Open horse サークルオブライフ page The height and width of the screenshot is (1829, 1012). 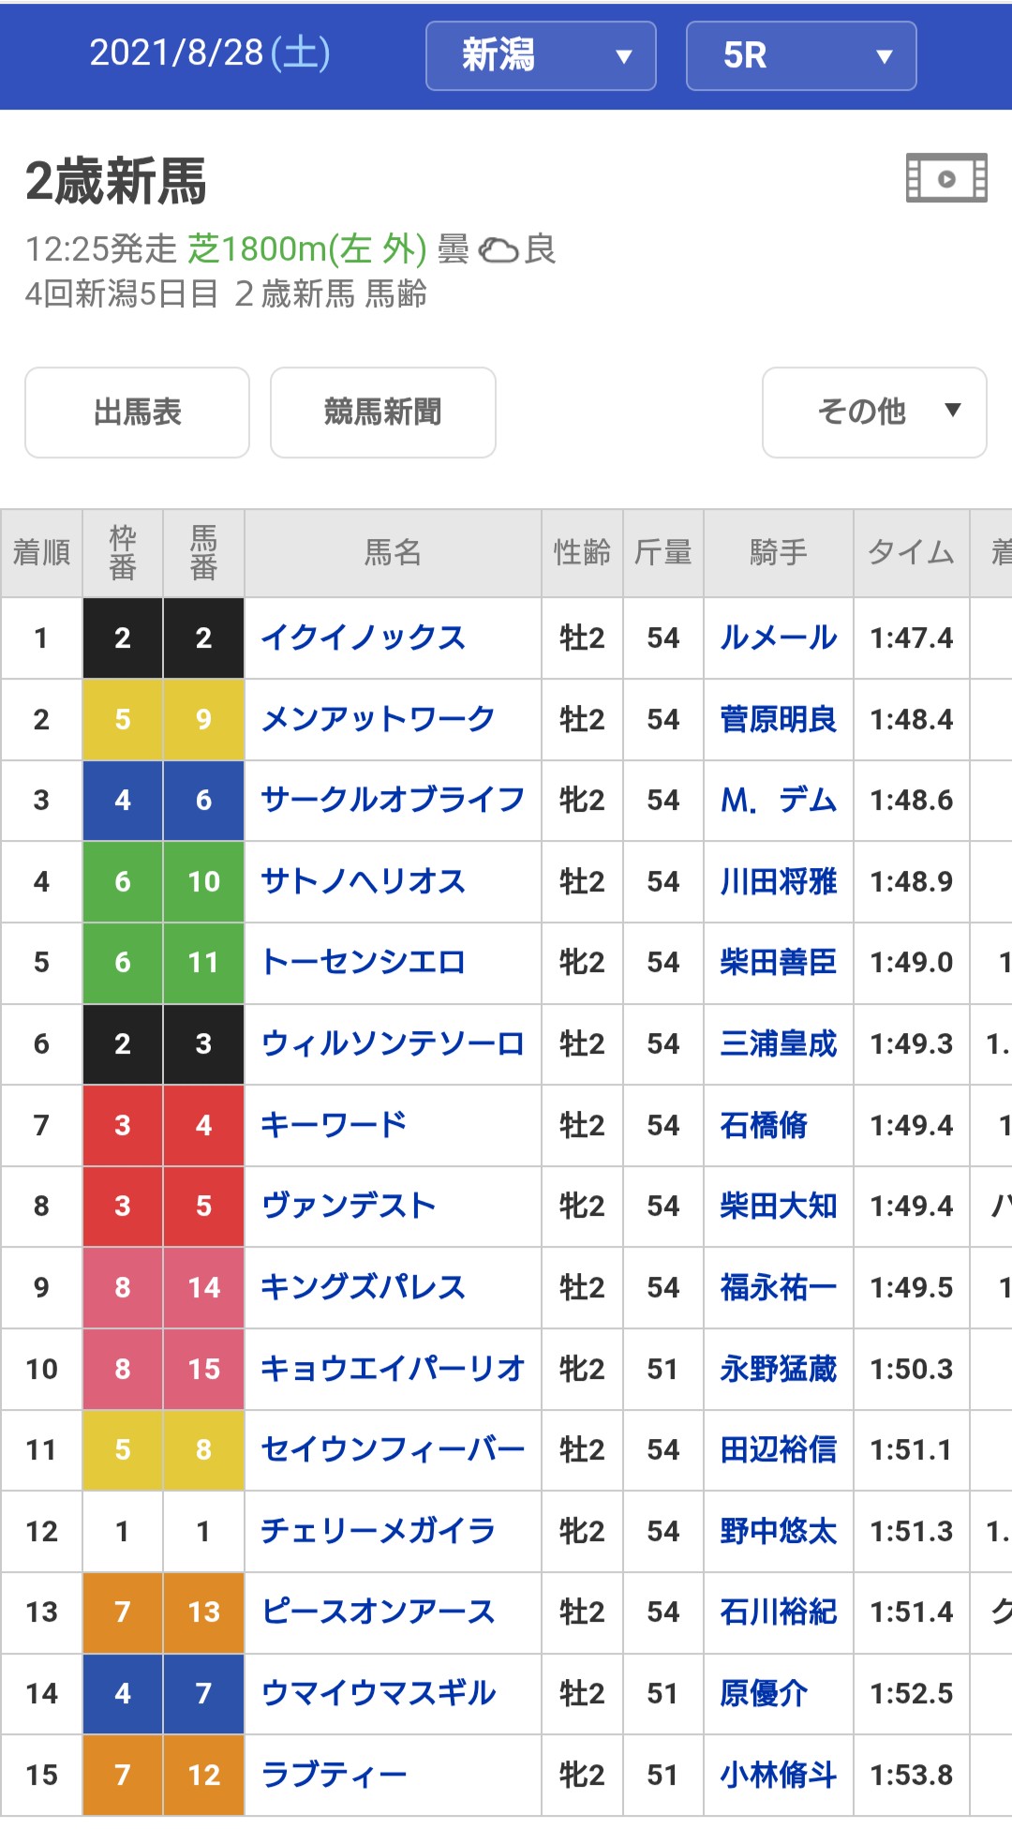point(392,801)
